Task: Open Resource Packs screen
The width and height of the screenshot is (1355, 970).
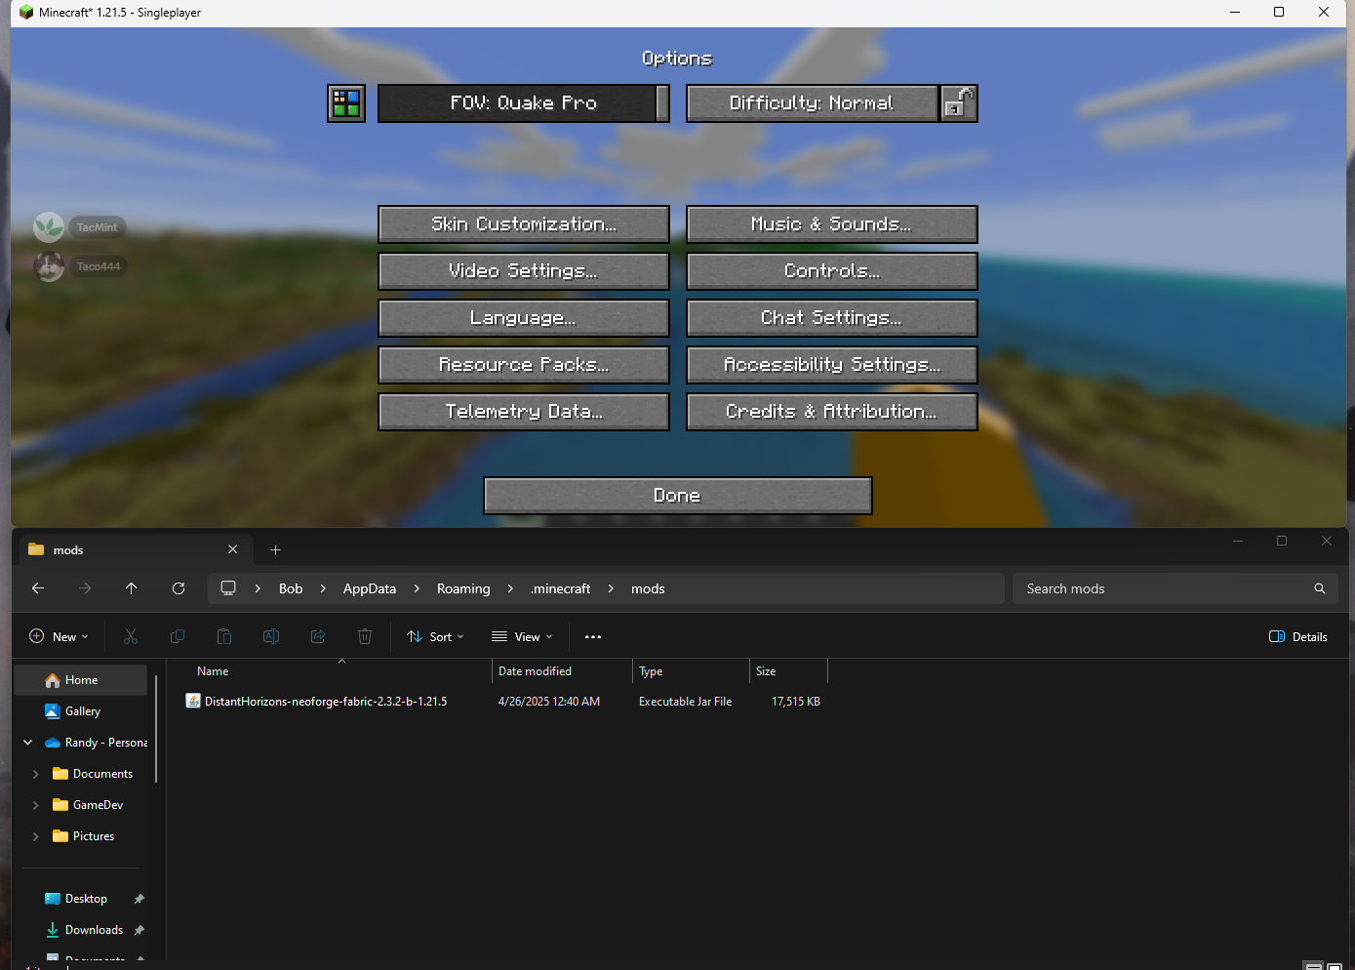Action: 524,365
